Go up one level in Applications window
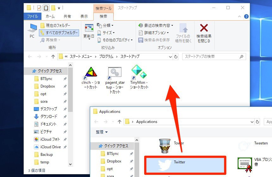 (x=119, y=122)
